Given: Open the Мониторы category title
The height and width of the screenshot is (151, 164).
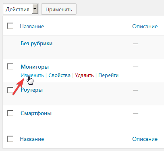Looking at the screenshot, I should 35,67.
